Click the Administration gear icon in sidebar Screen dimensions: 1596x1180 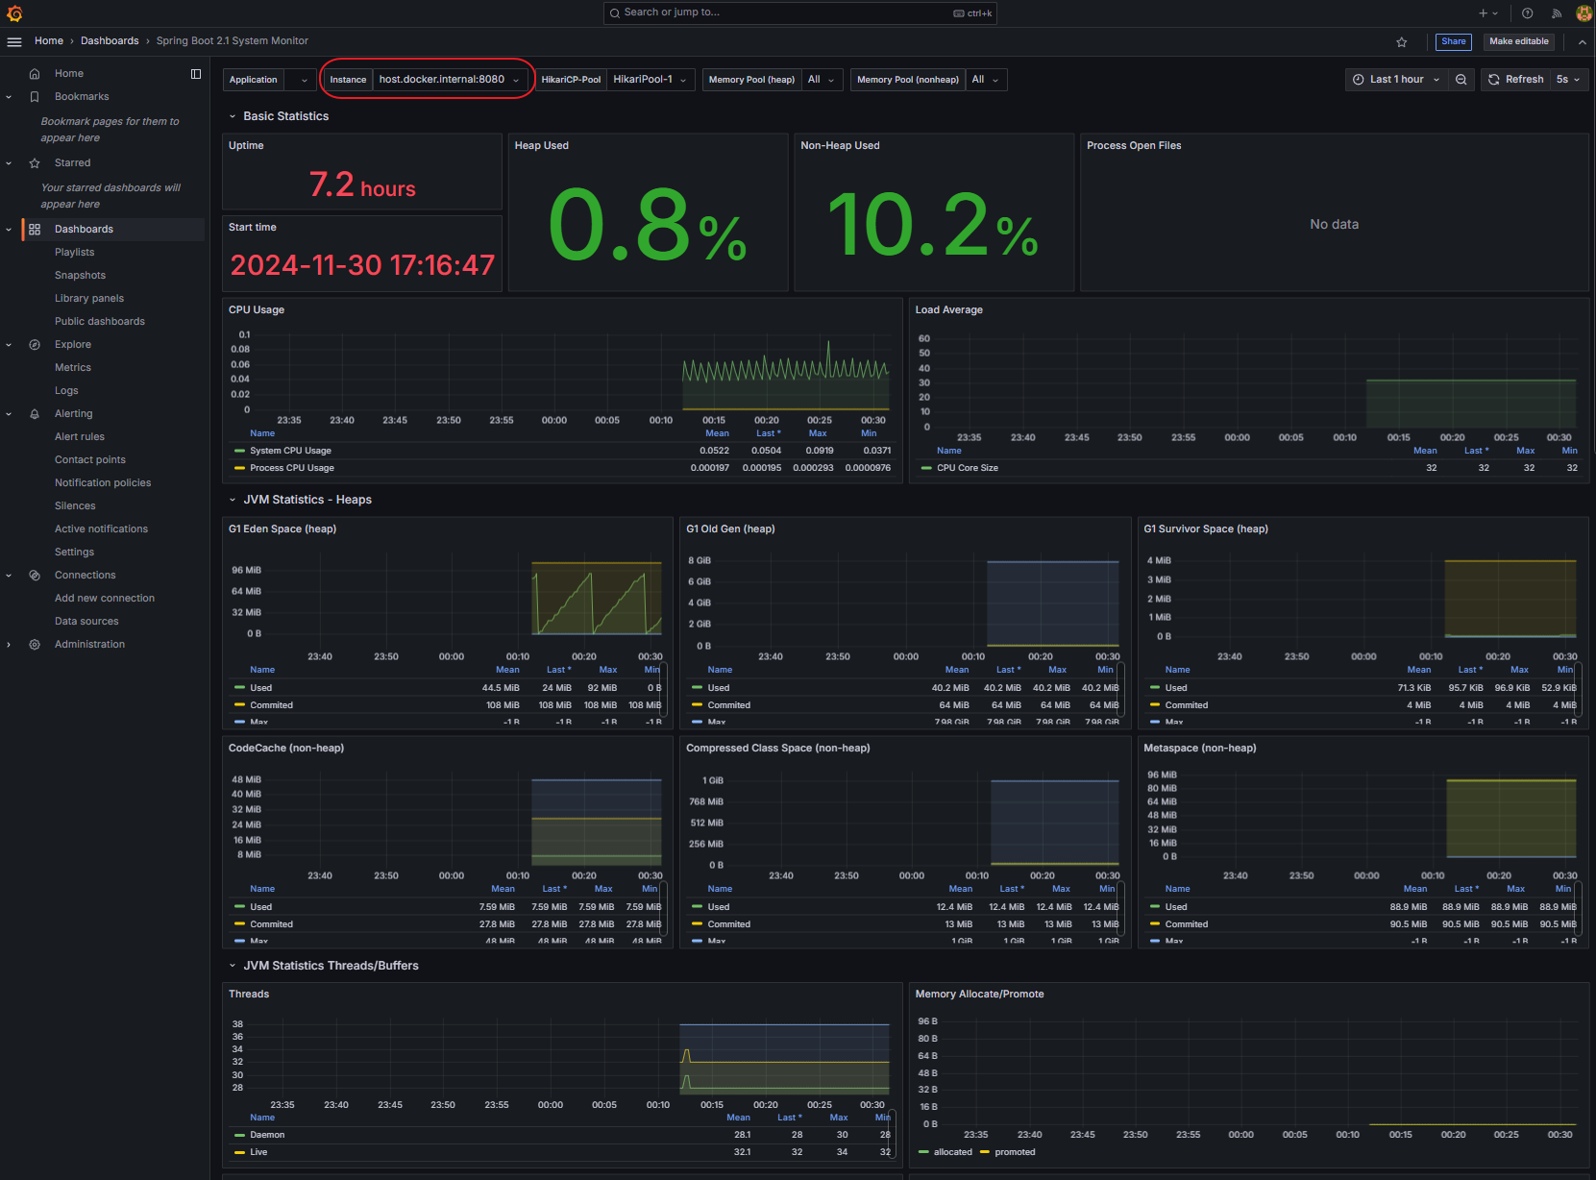tap(35, 645)
